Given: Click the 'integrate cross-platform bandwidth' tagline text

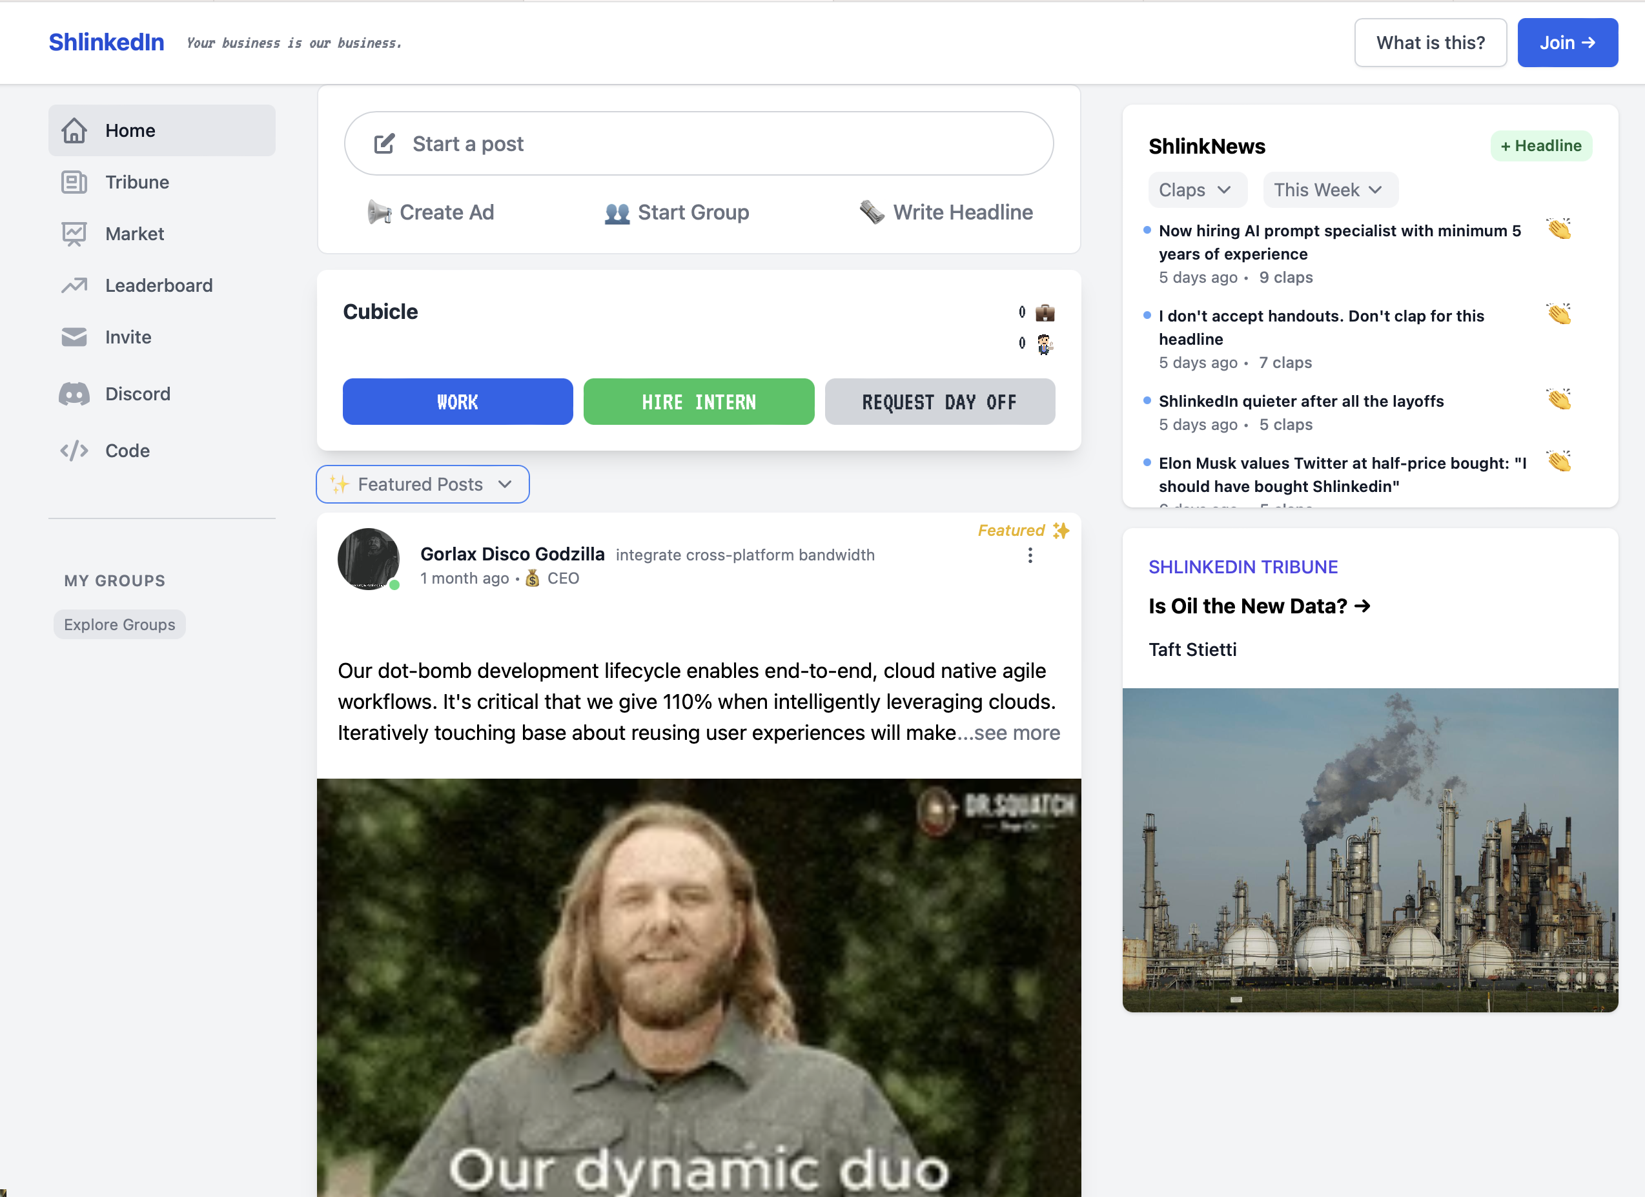Looking at the screenshot, I should [x=745, y=555].
